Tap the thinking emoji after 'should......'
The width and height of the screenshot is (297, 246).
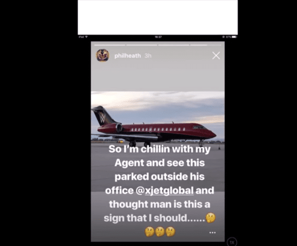[210, 218]
